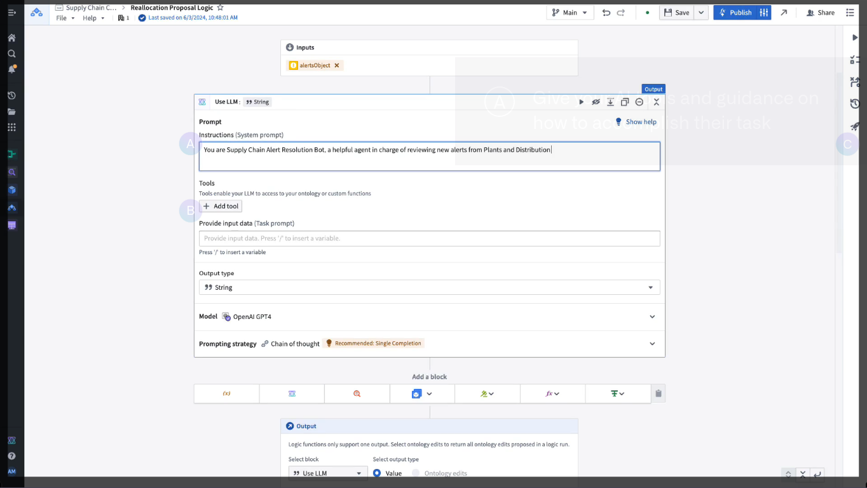Toggle the crossed-eye visibility icon on LLM block

pos(596,102)
